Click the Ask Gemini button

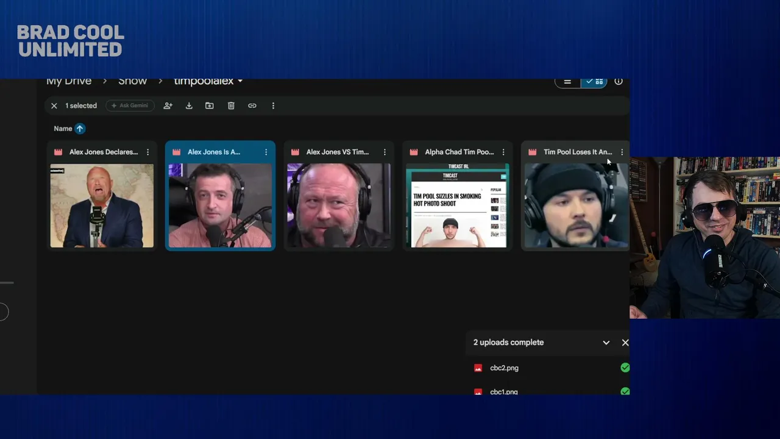[x=130, y=105]
